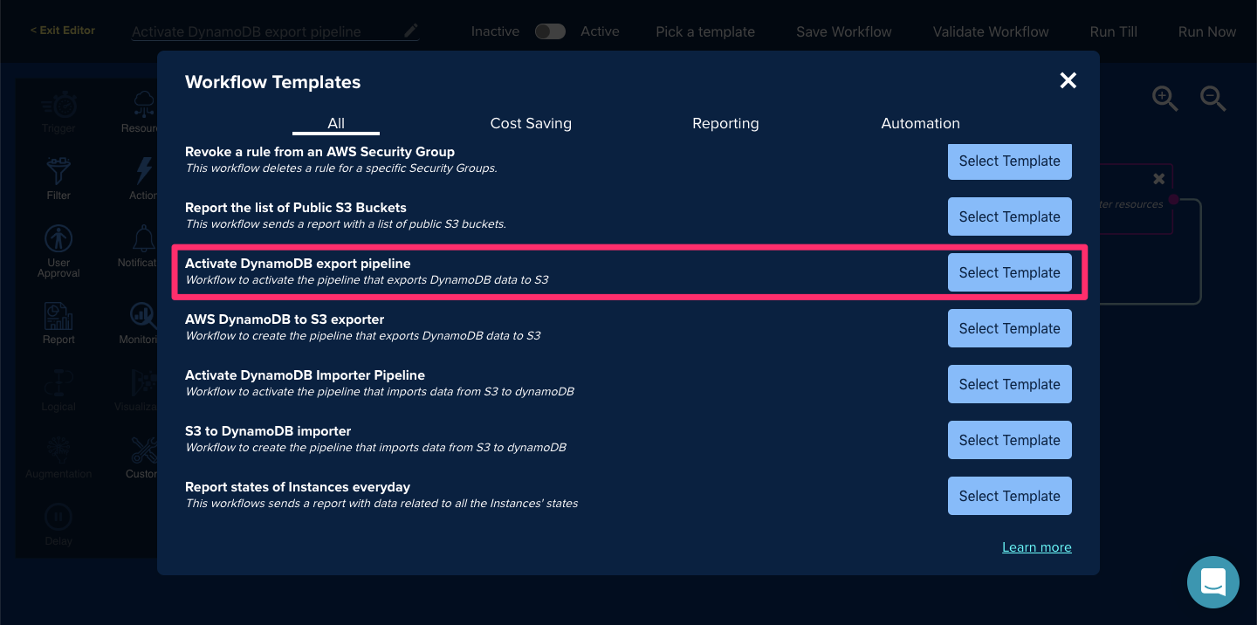
Task: Select Template for S3 to DynamoDB importer
Action: [1010, 440]
